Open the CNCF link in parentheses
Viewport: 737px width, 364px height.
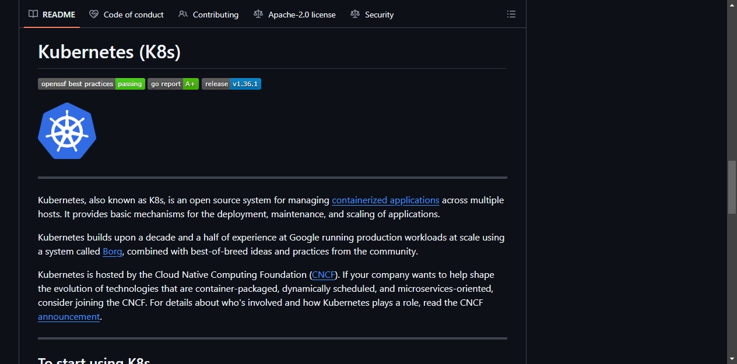324,275
